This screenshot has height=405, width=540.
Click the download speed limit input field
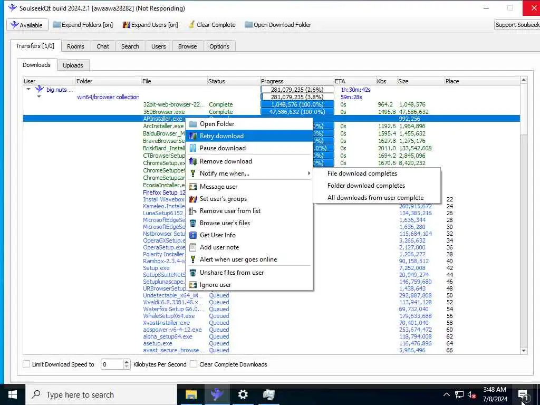tap(112, 364)
